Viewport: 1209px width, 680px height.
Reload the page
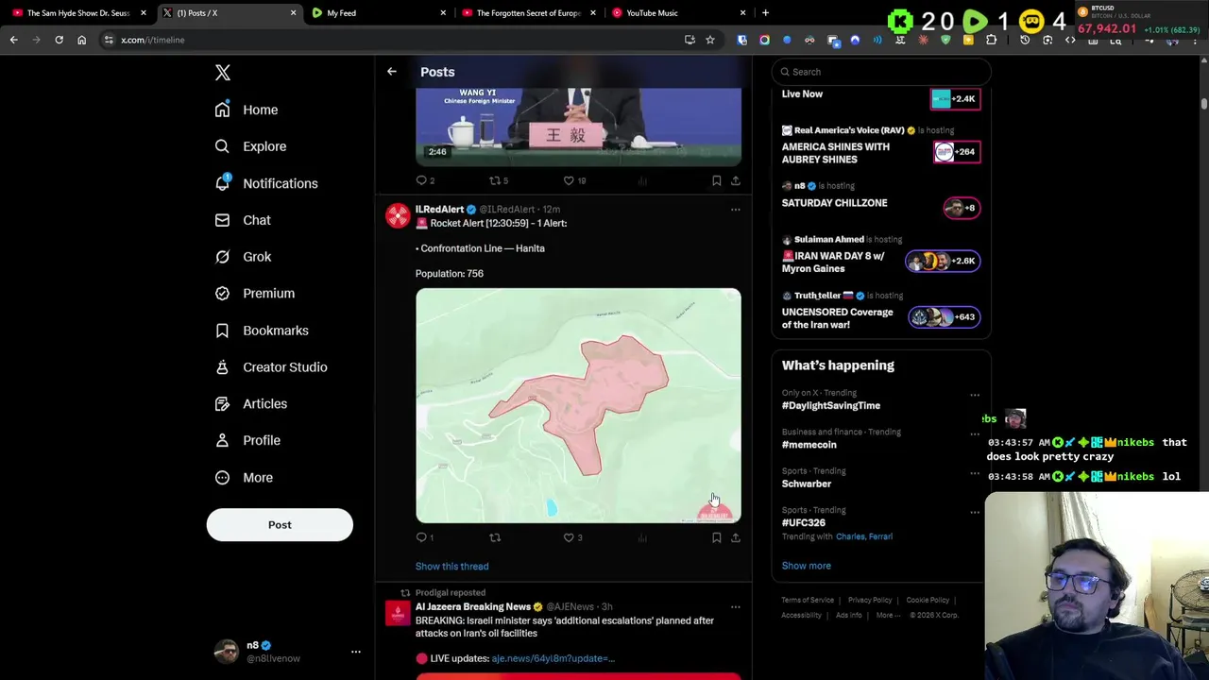(x=59, y=40)
